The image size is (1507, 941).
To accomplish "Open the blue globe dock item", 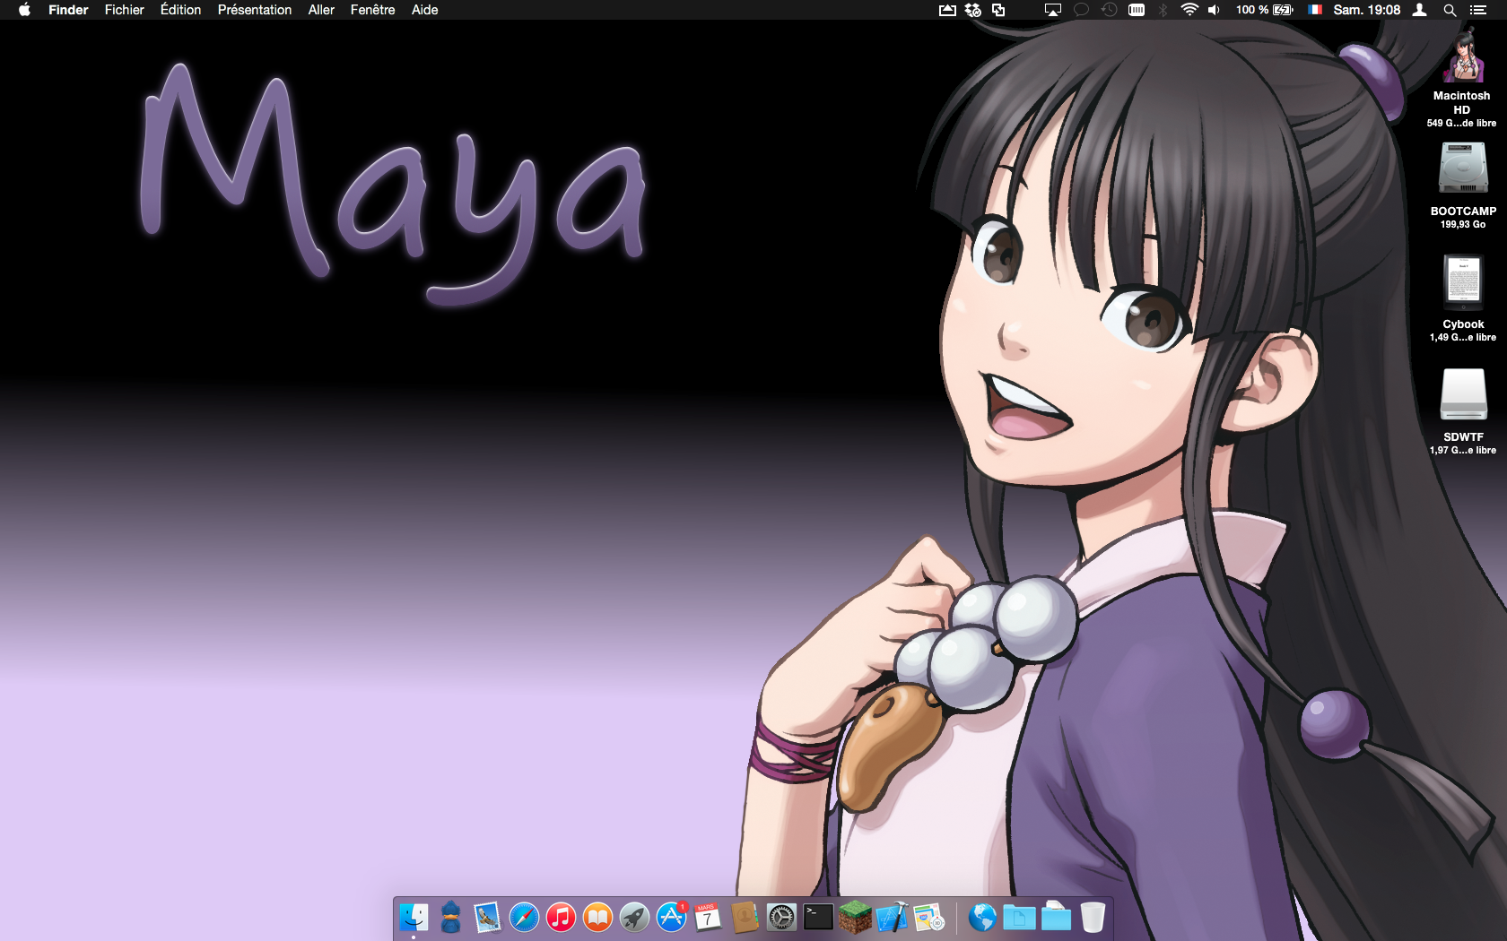I will [x=982, y=917].
